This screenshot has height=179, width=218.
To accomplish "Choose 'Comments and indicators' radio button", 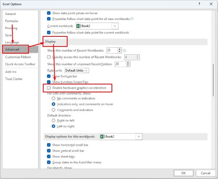I will tap(53, 110).
